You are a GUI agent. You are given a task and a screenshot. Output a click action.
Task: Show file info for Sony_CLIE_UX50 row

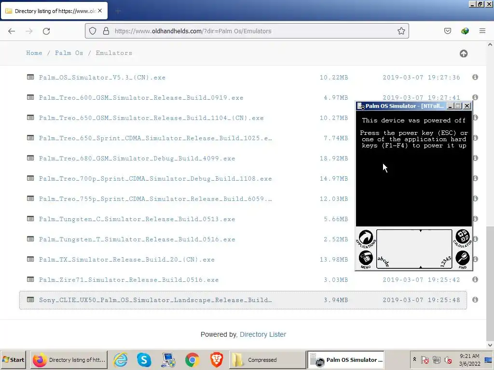point(475,300)
